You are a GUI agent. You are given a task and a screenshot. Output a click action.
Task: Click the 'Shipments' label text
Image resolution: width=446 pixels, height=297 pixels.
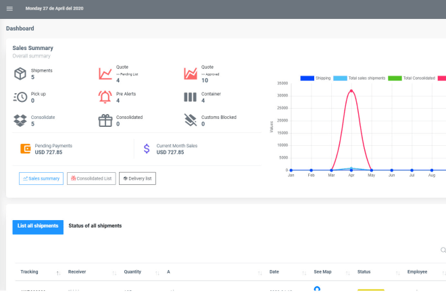[41, 70]
